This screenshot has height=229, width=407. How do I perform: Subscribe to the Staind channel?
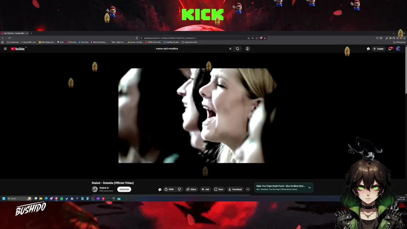(124, 189)
